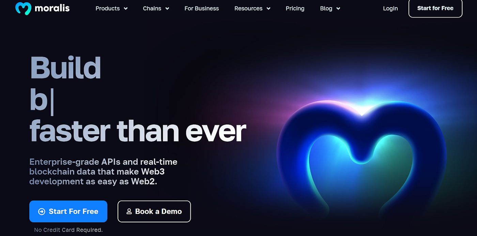Open the Pricing page
This screenshot has width=477, height=236.
coord(295,9)
